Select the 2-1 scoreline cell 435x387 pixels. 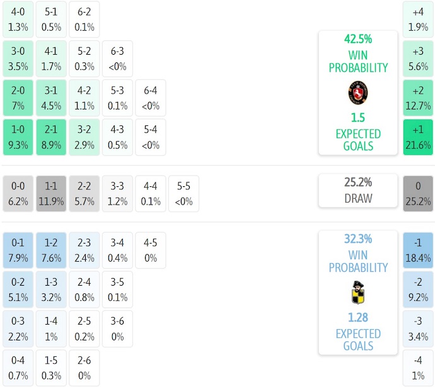[x=52, y=137]
